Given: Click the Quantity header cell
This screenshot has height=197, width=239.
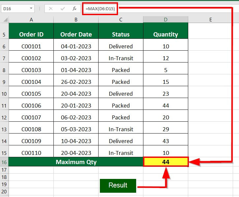Looking at the screenshot, I should click(166, 31).
